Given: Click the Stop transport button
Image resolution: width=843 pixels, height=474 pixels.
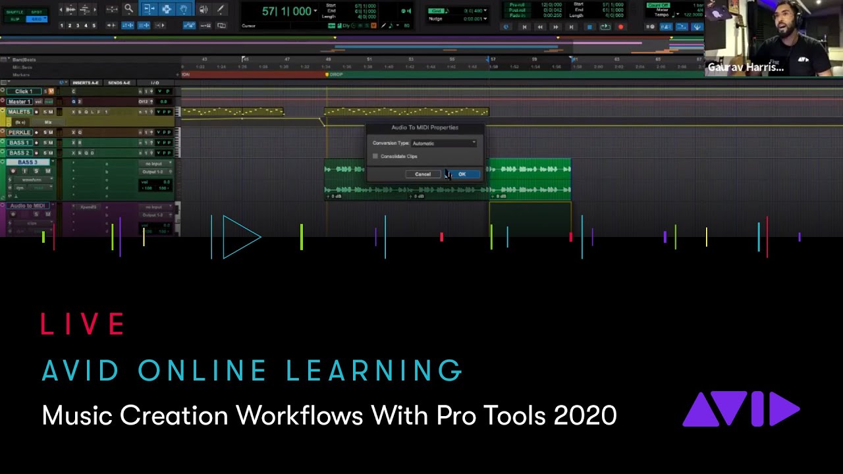Looking at the screenshot, I should 589,27.
